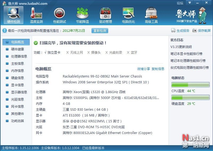Viewport: 213px width, 151px height.
Task: Open 笔记本处理器性能排行榜 link
Action: 188,61
